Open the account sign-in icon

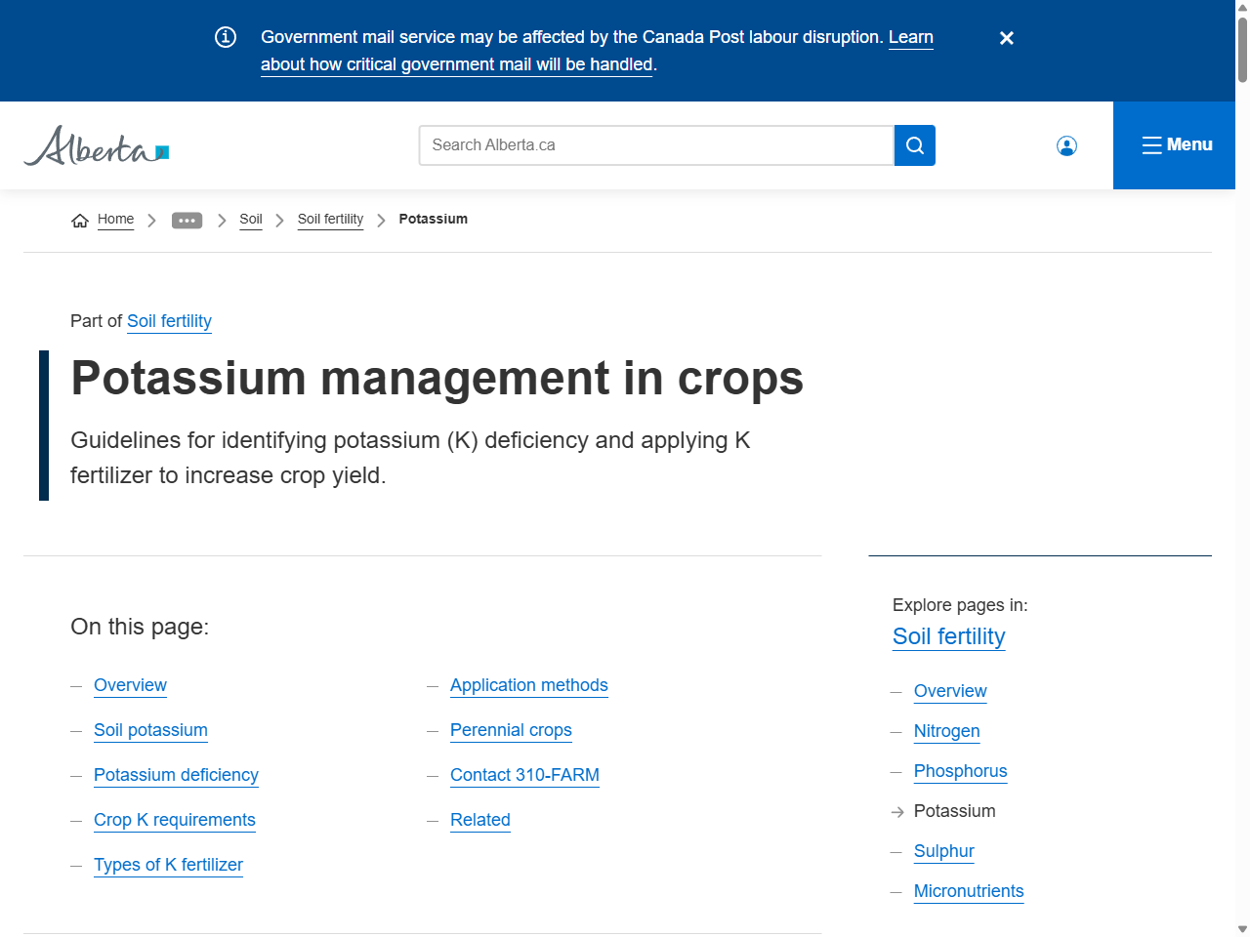pyautogui.click(x=1066, y=144)
